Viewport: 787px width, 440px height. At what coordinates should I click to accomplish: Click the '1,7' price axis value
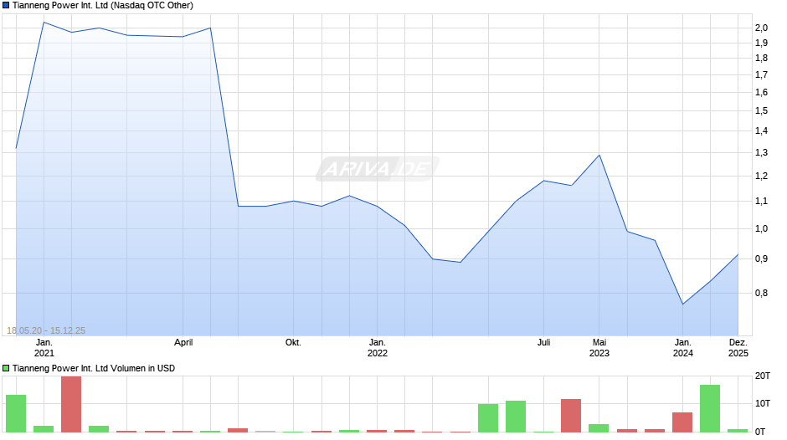coord(761,75)
